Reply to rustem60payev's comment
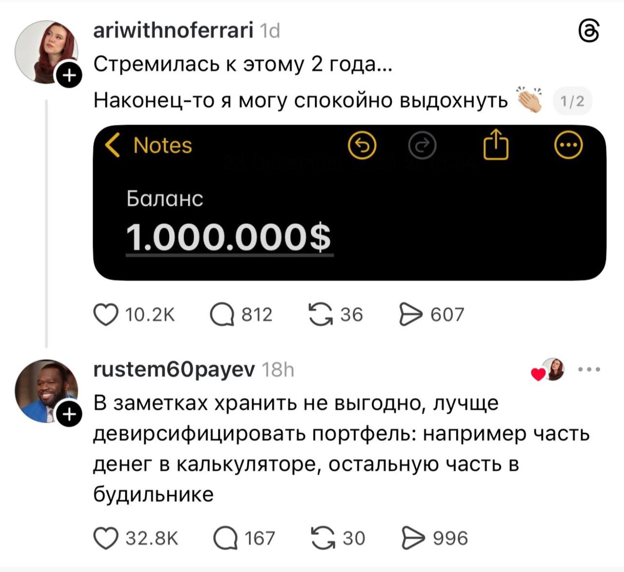This screenshot has width=624, height=572. pos(225,538)
